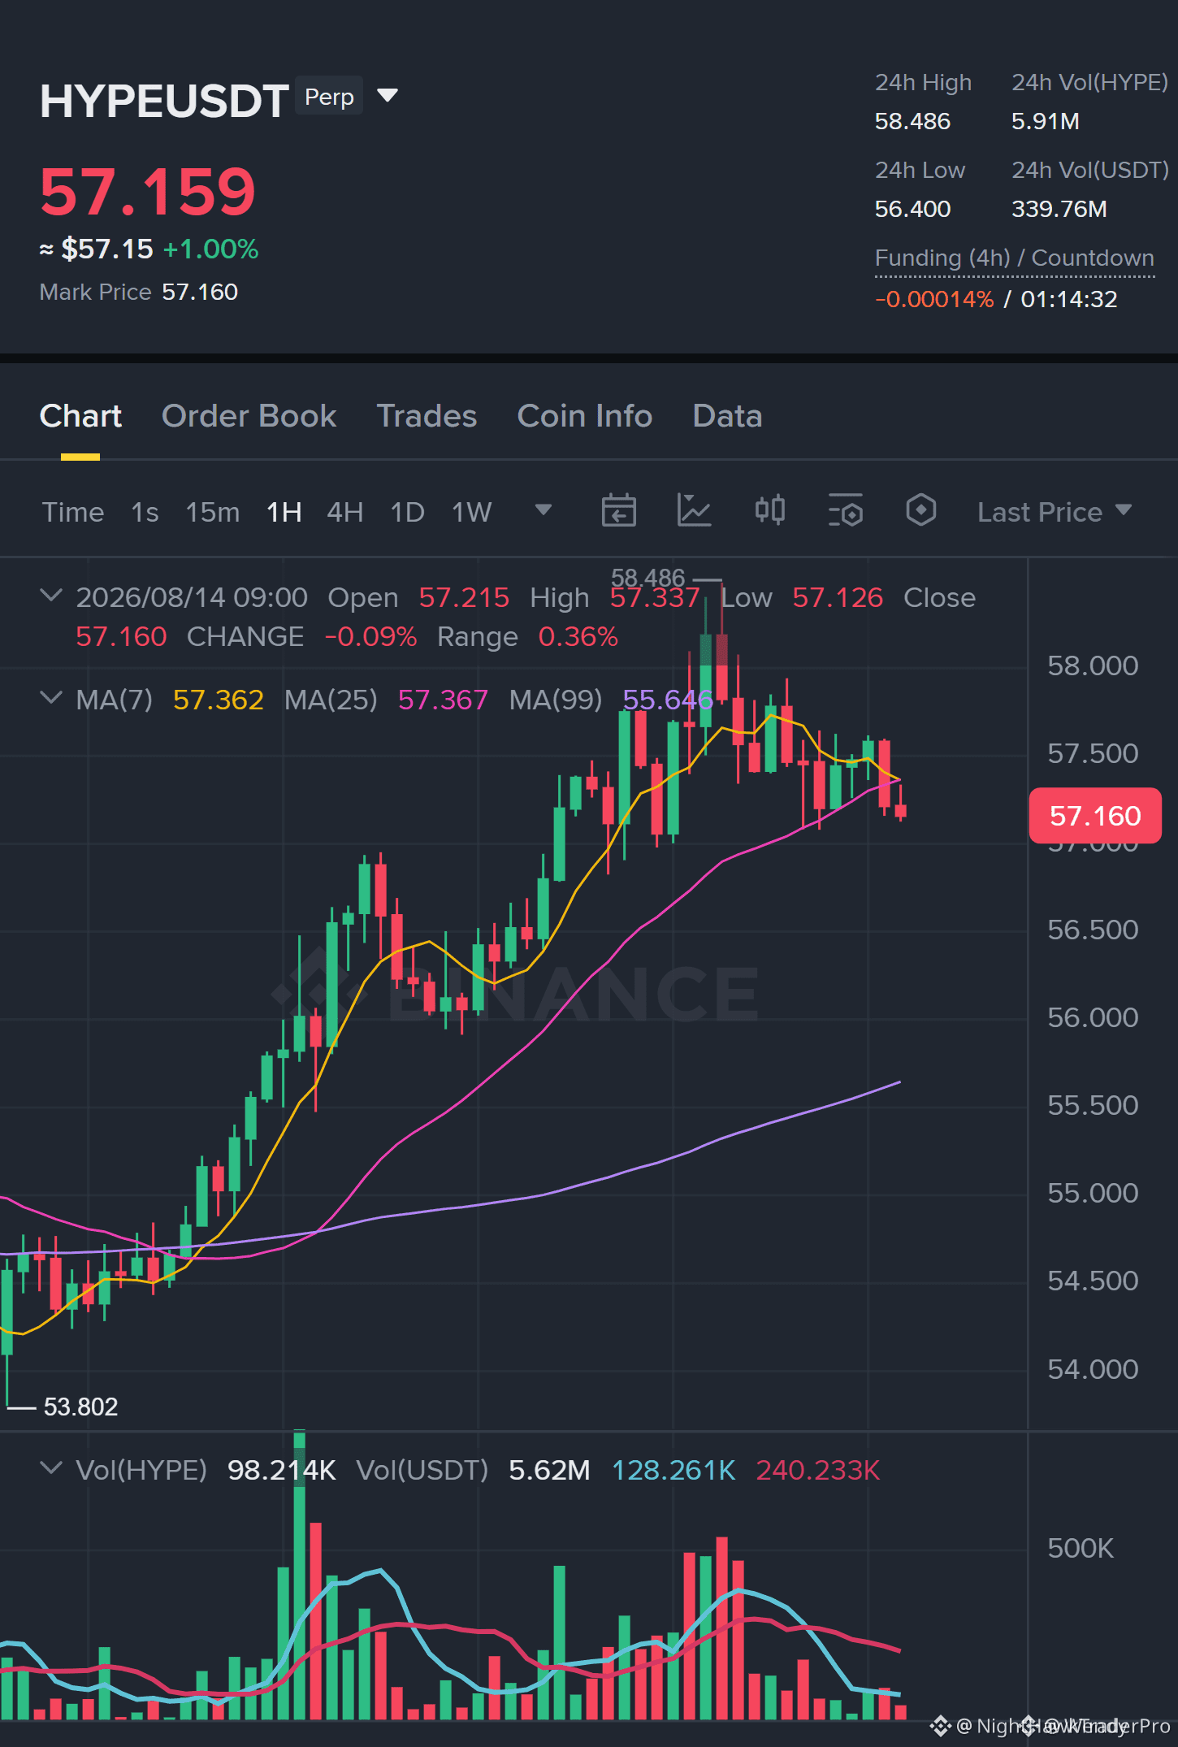Image resolution: width=1178 pixels, height=1747 pixels.
Task: Click the hexagon chart tools icon
Action: (x=921, y=511)
